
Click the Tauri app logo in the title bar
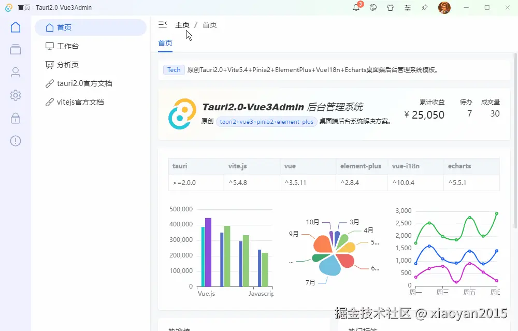pyautogui.click(x=9, y=8)
